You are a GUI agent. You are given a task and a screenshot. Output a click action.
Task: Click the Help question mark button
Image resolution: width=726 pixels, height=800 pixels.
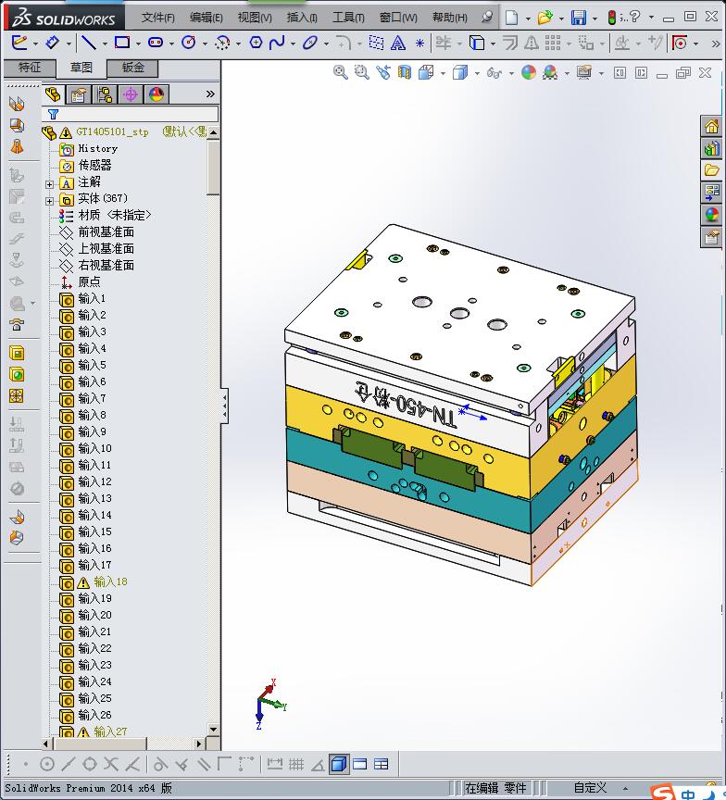(x=634, y=18)
